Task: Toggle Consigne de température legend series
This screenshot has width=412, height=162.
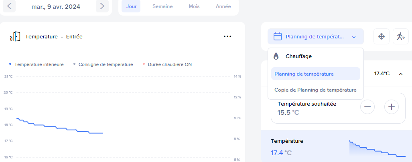Action: pyautogui.click(x=103, y=64)
